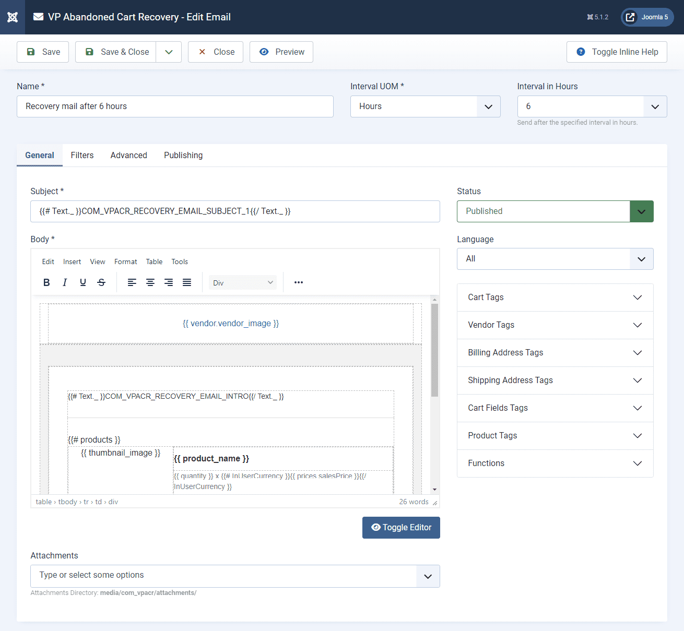Switch to the Filters tab
684x631 pixels.
(82, 156)
